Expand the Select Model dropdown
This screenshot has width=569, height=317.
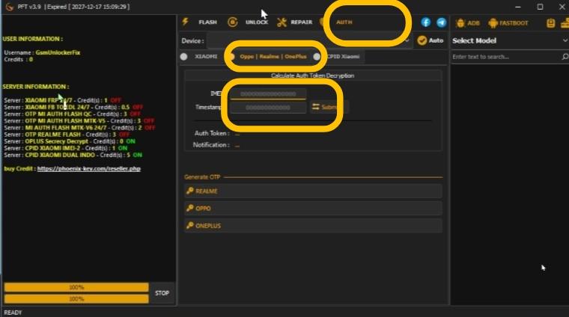(x=510, y=40)
